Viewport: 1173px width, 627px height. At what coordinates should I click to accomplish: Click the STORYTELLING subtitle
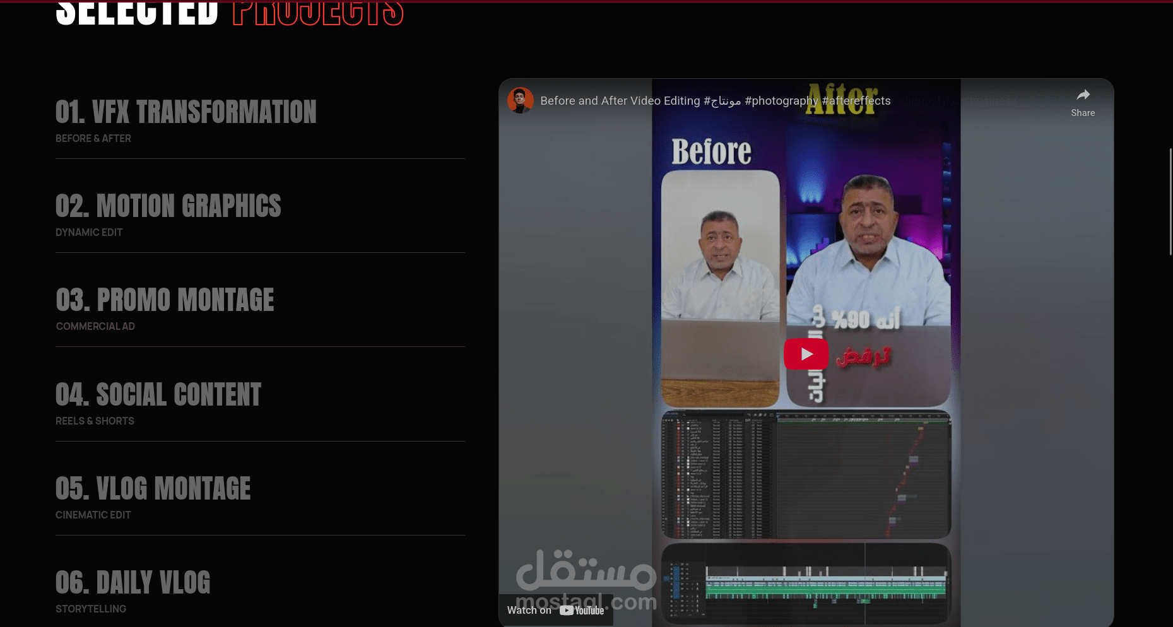pyautogui.click(x=91, y=609)
